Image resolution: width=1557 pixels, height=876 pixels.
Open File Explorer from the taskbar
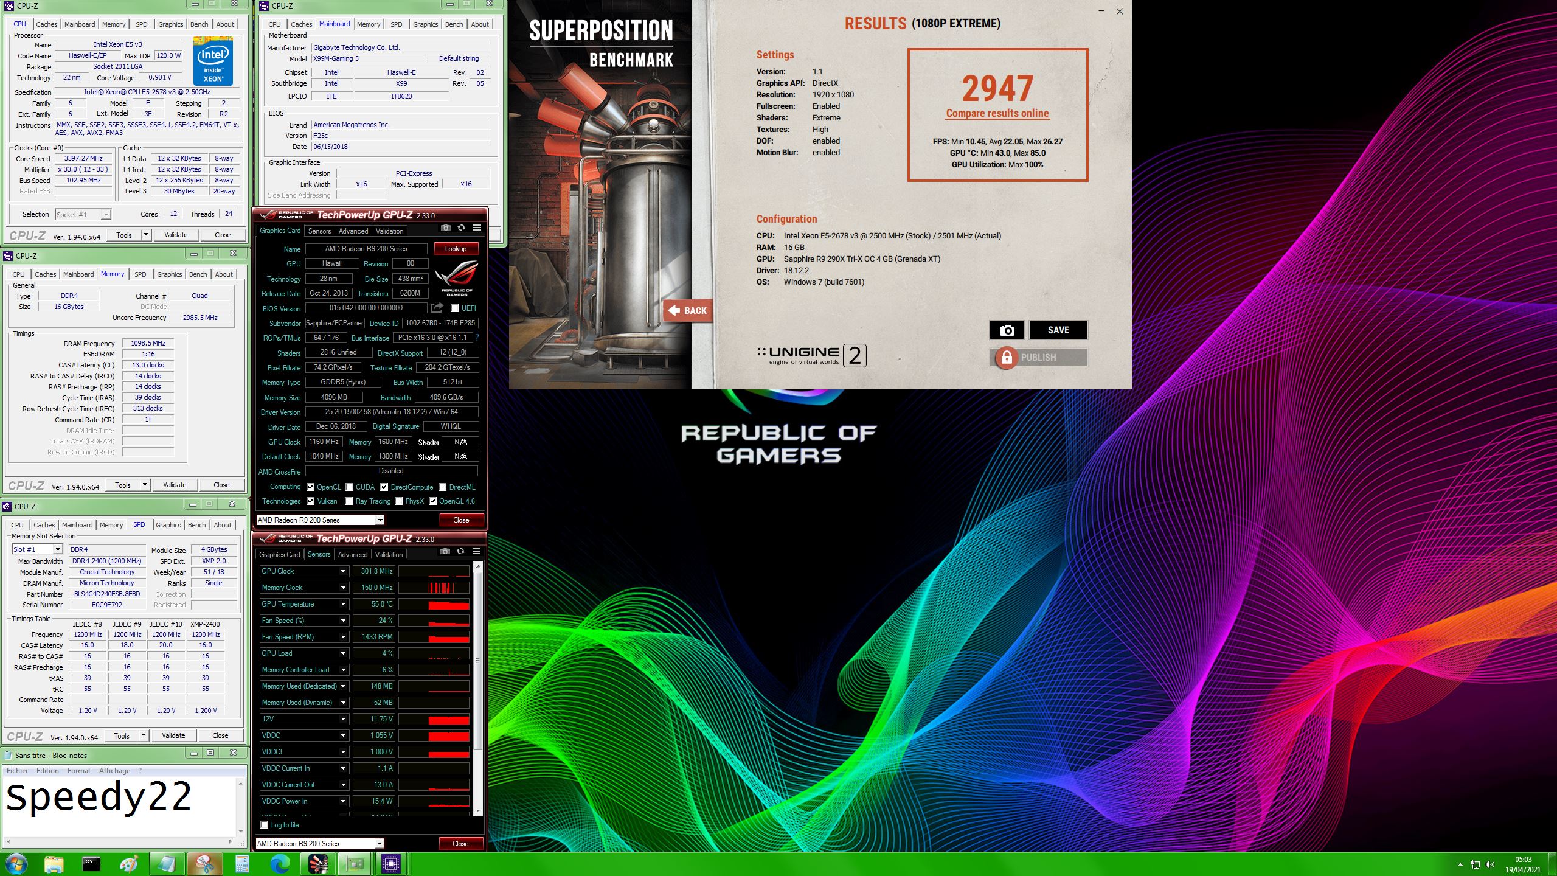[x=54, y=864]
